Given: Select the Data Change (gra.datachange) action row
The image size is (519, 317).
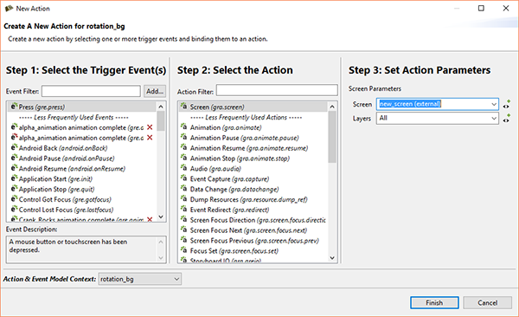Looking at the screenshot, I should [253, 189].
